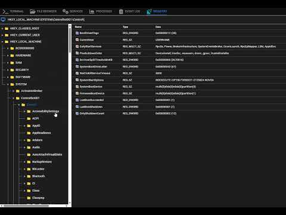Click the EarlyStartServices value icon
Viewport: 286px width, 215px height.
point(77,47)
